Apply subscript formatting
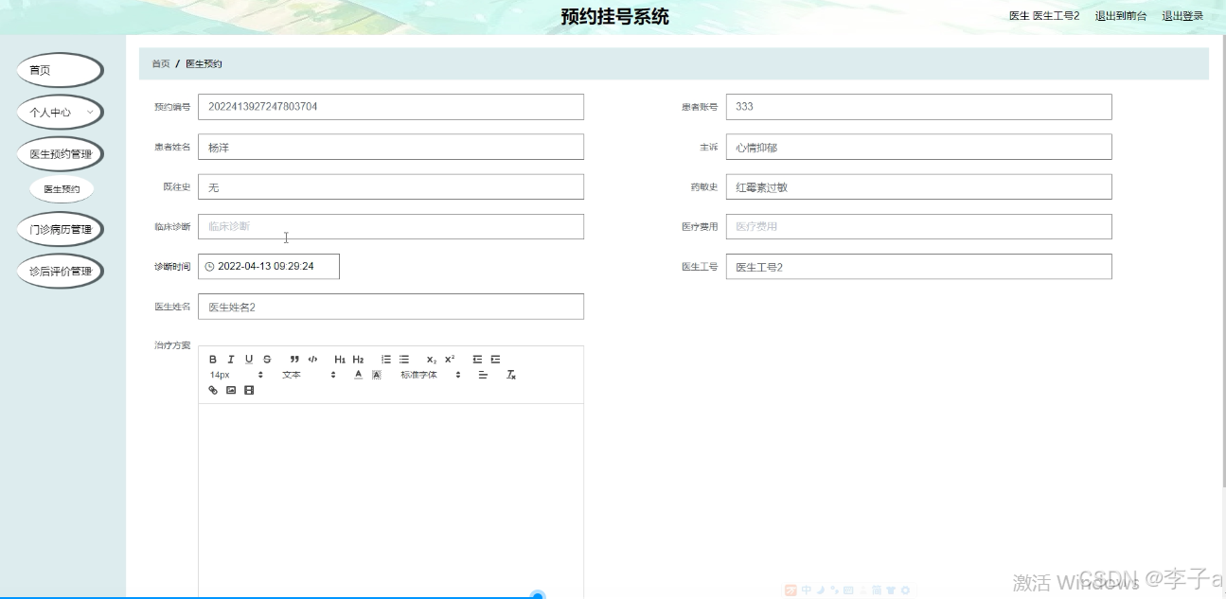Screen dimensions: 1226x599 [430, 359]
